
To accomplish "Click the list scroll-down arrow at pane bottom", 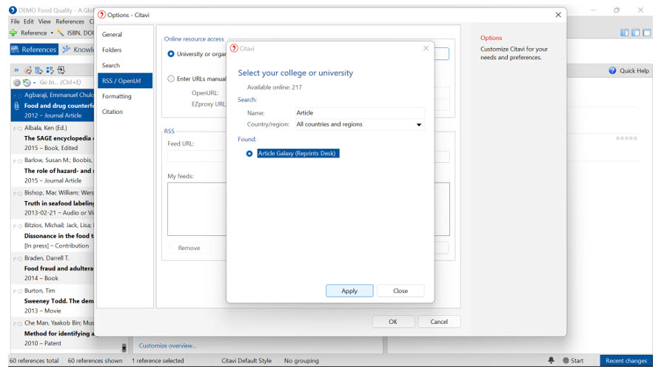I will pyautogui.click(x=124, y=348).
